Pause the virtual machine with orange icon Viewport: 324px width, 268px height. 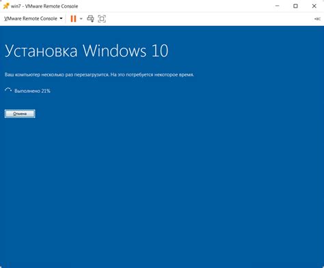(x=73, y=18)
